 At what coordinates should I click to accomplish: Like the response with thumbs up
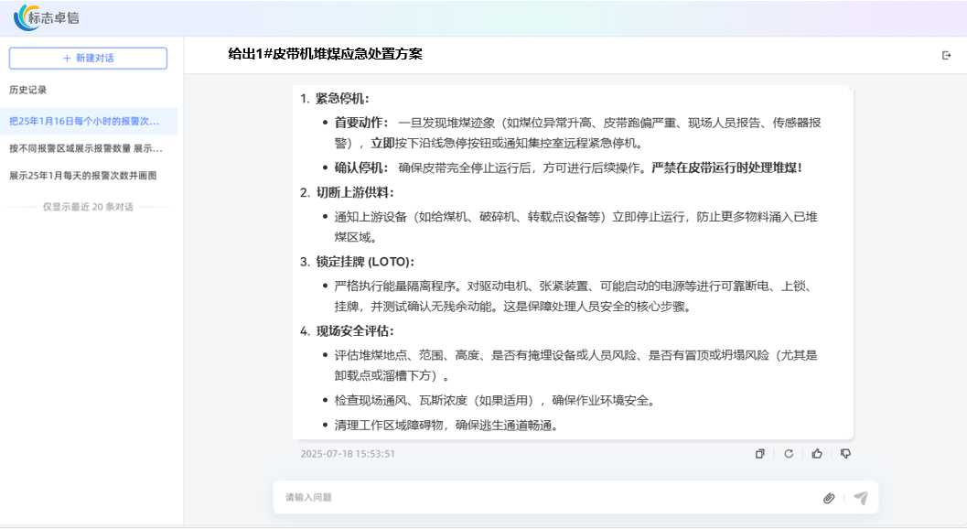pyautogui.click(x=817, y=454)
